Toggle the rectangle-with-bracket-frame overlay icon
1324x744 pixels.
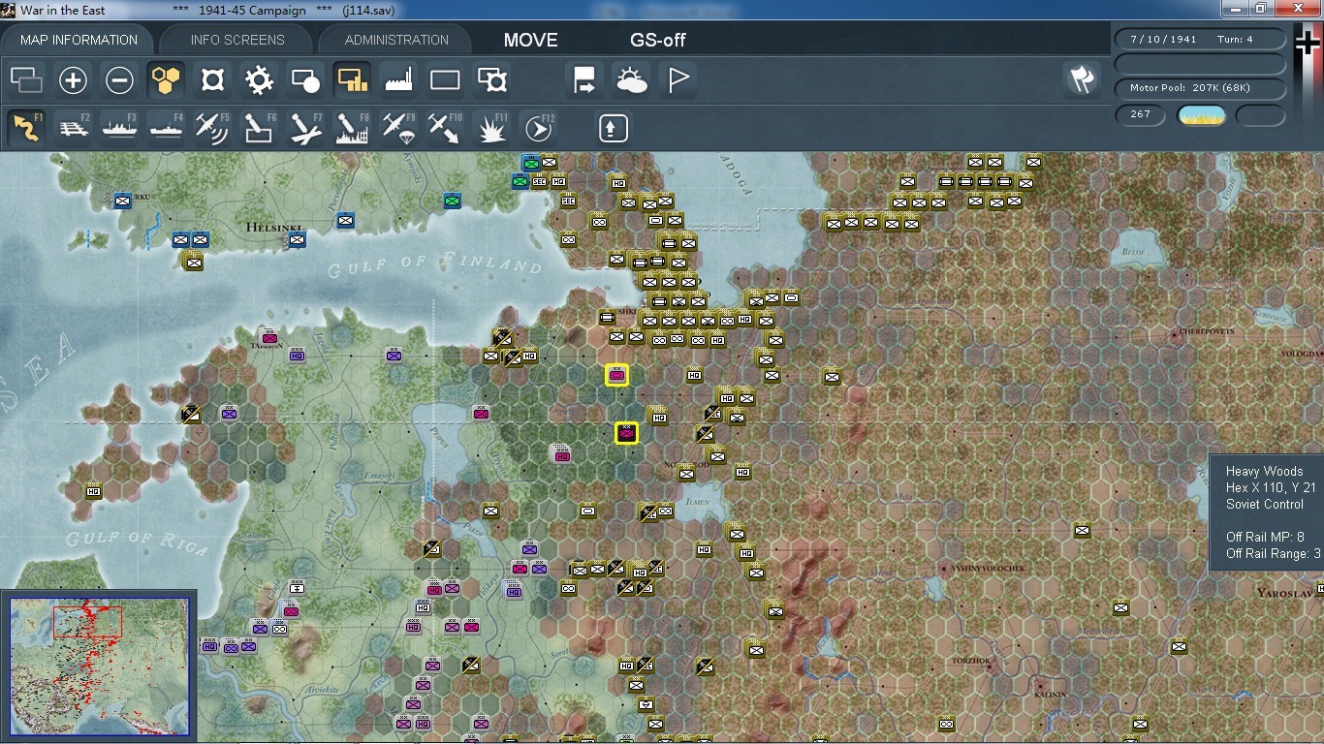(x=491, y=80)
